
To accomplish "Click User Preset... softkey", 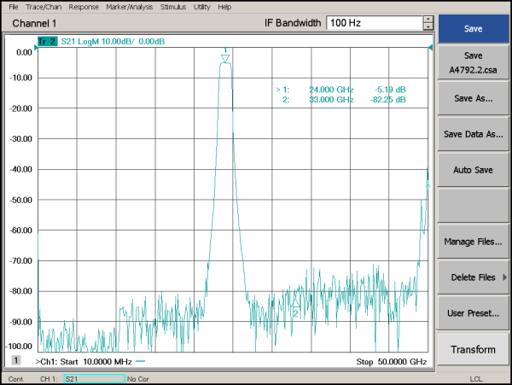I will click(x=473, y=313).
